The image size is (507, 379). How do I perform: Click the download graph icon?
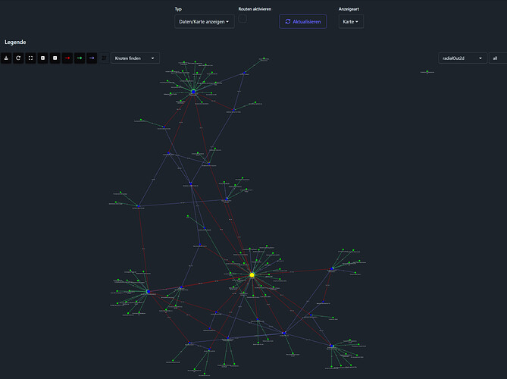pos(6,58)
